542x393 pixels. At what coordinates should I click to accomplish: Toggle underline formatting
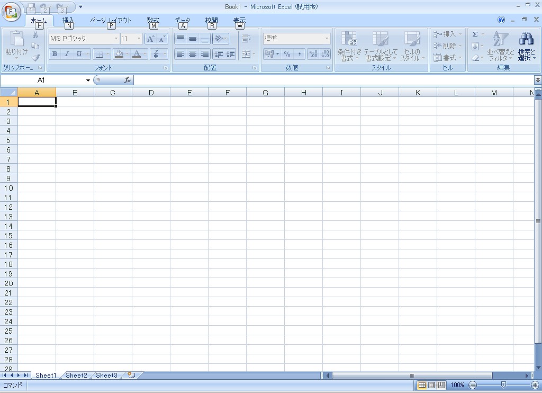click(79, 54)
